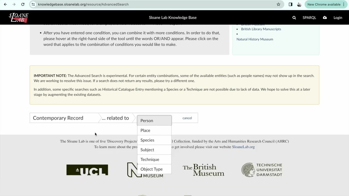Bookmark this page with the star icon
The image size is (349, 196).
(278, 4)
